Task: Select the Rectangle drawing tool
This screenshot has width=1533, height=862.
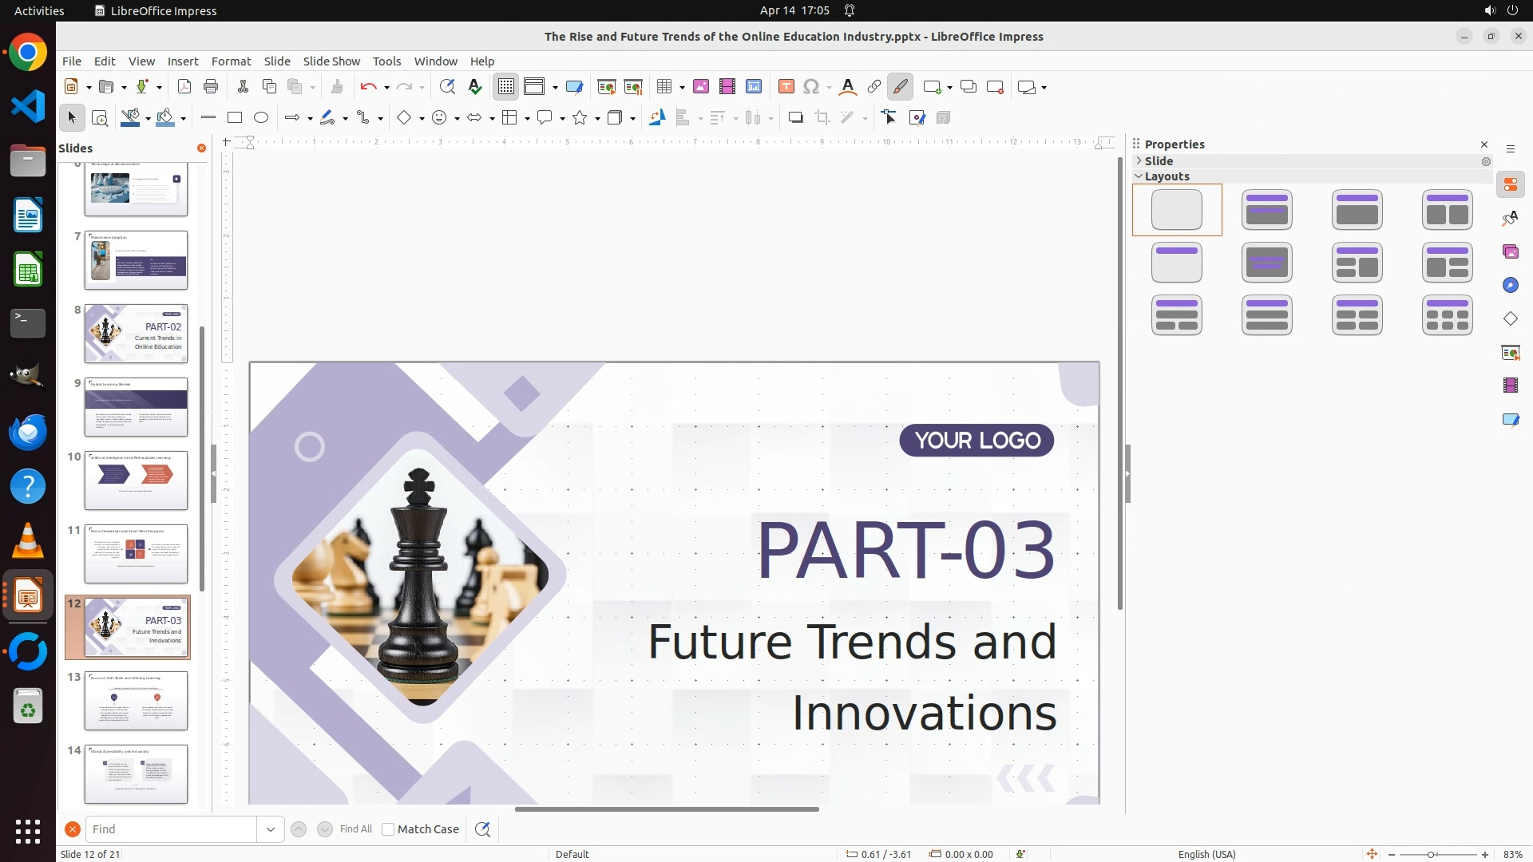Action: click(235, 118)
